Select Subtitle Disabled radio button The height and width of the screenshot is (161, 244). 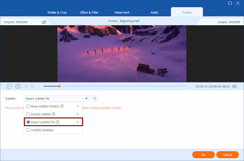pos(28,130)
